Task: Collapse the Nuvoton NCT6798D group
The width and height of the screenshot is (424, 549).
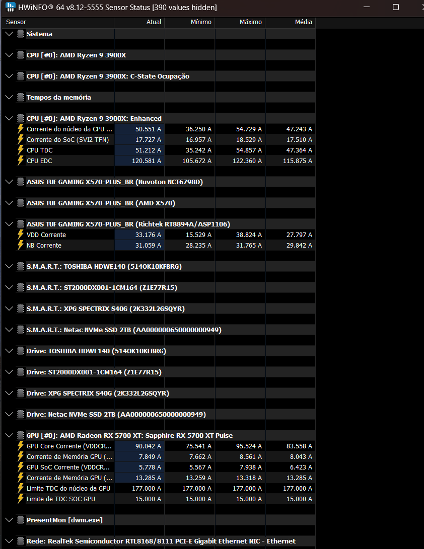Action: (x=9, y=182)
